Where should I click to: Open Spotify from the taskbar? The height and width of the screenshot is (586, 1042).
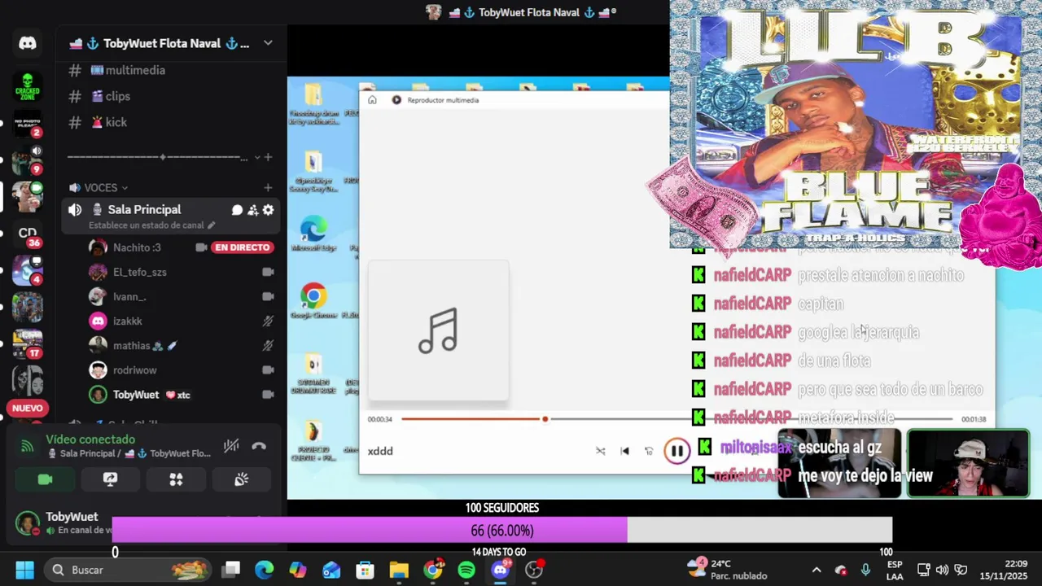(x=466, y=570)
